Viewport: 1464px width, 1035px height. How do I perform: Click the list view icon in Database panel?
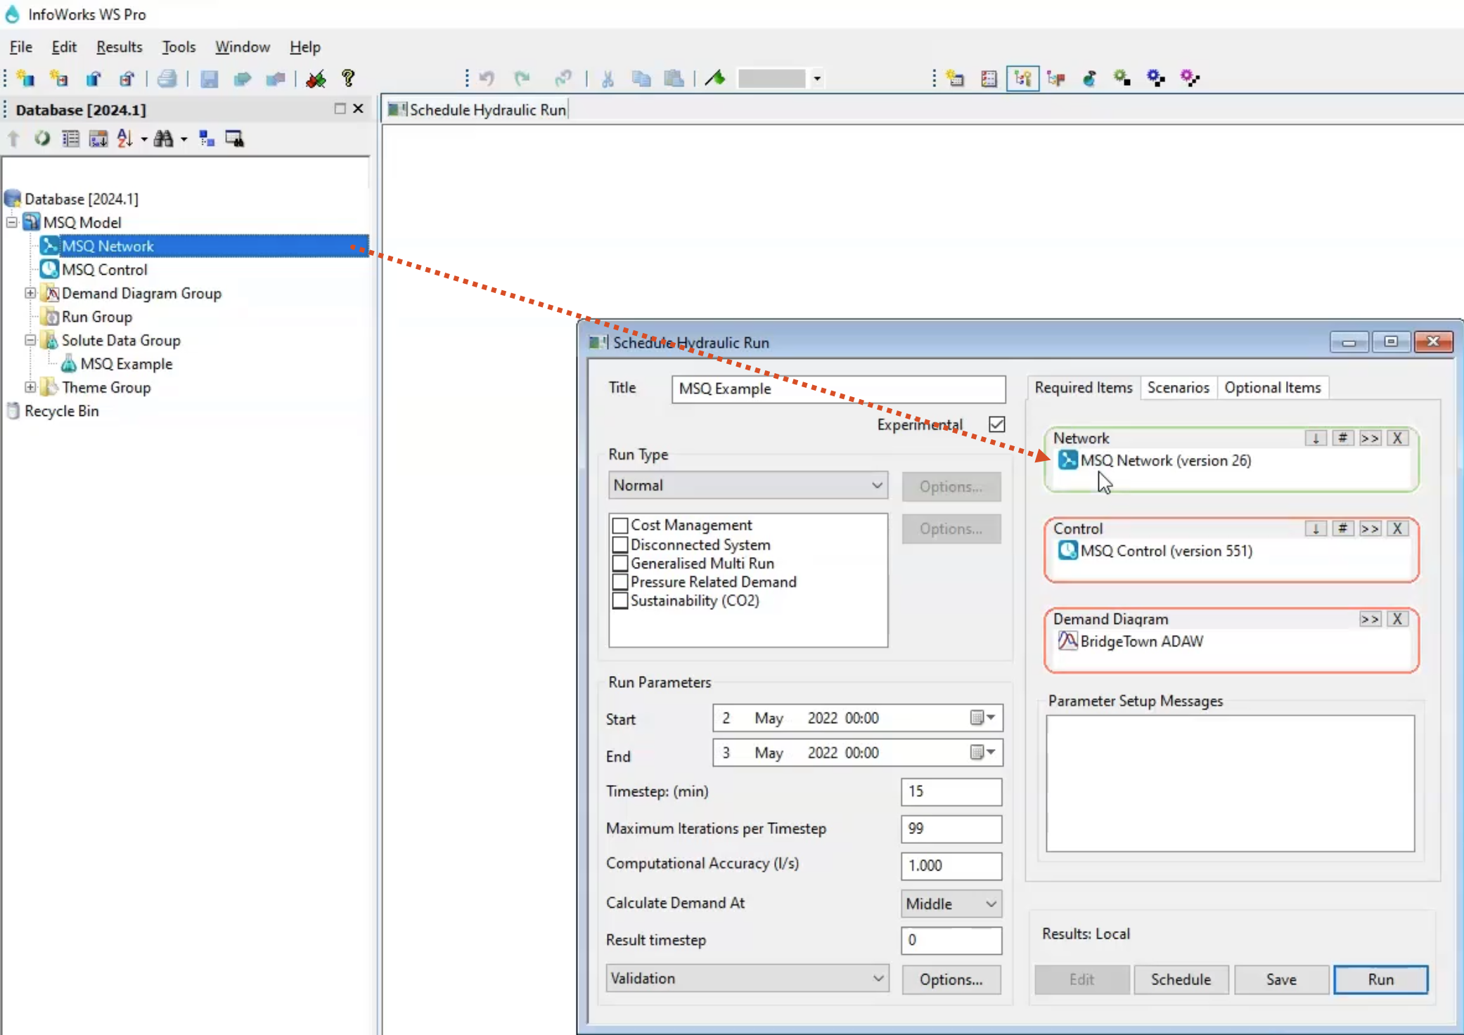point(70,138)
